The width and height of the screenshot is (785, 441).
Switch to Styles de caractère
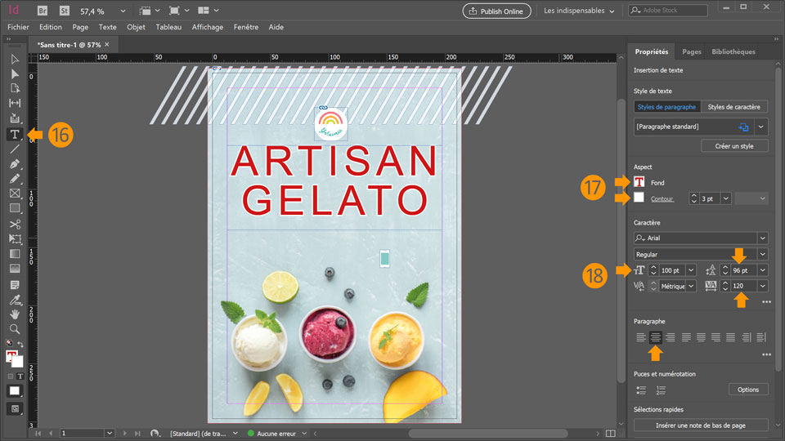click(x=734, y=107)
